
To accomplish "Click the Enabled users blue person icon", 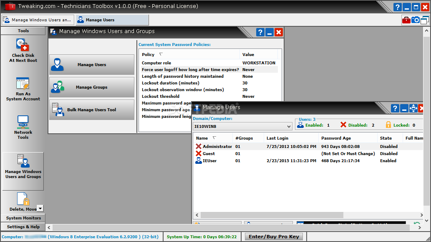I will coord(300,125).
